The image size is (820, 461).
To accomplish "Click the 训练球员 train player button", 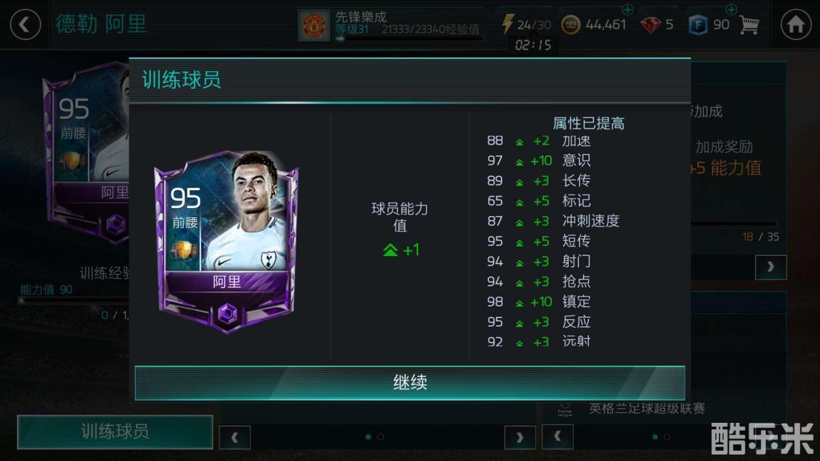I will [x=115, y=431].
